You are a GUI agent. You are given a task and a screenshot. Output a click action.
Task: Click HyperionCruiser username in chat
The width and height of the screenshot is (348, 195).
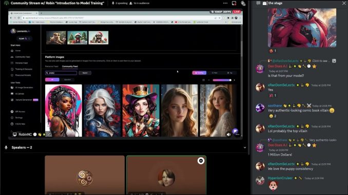[280, 178]
